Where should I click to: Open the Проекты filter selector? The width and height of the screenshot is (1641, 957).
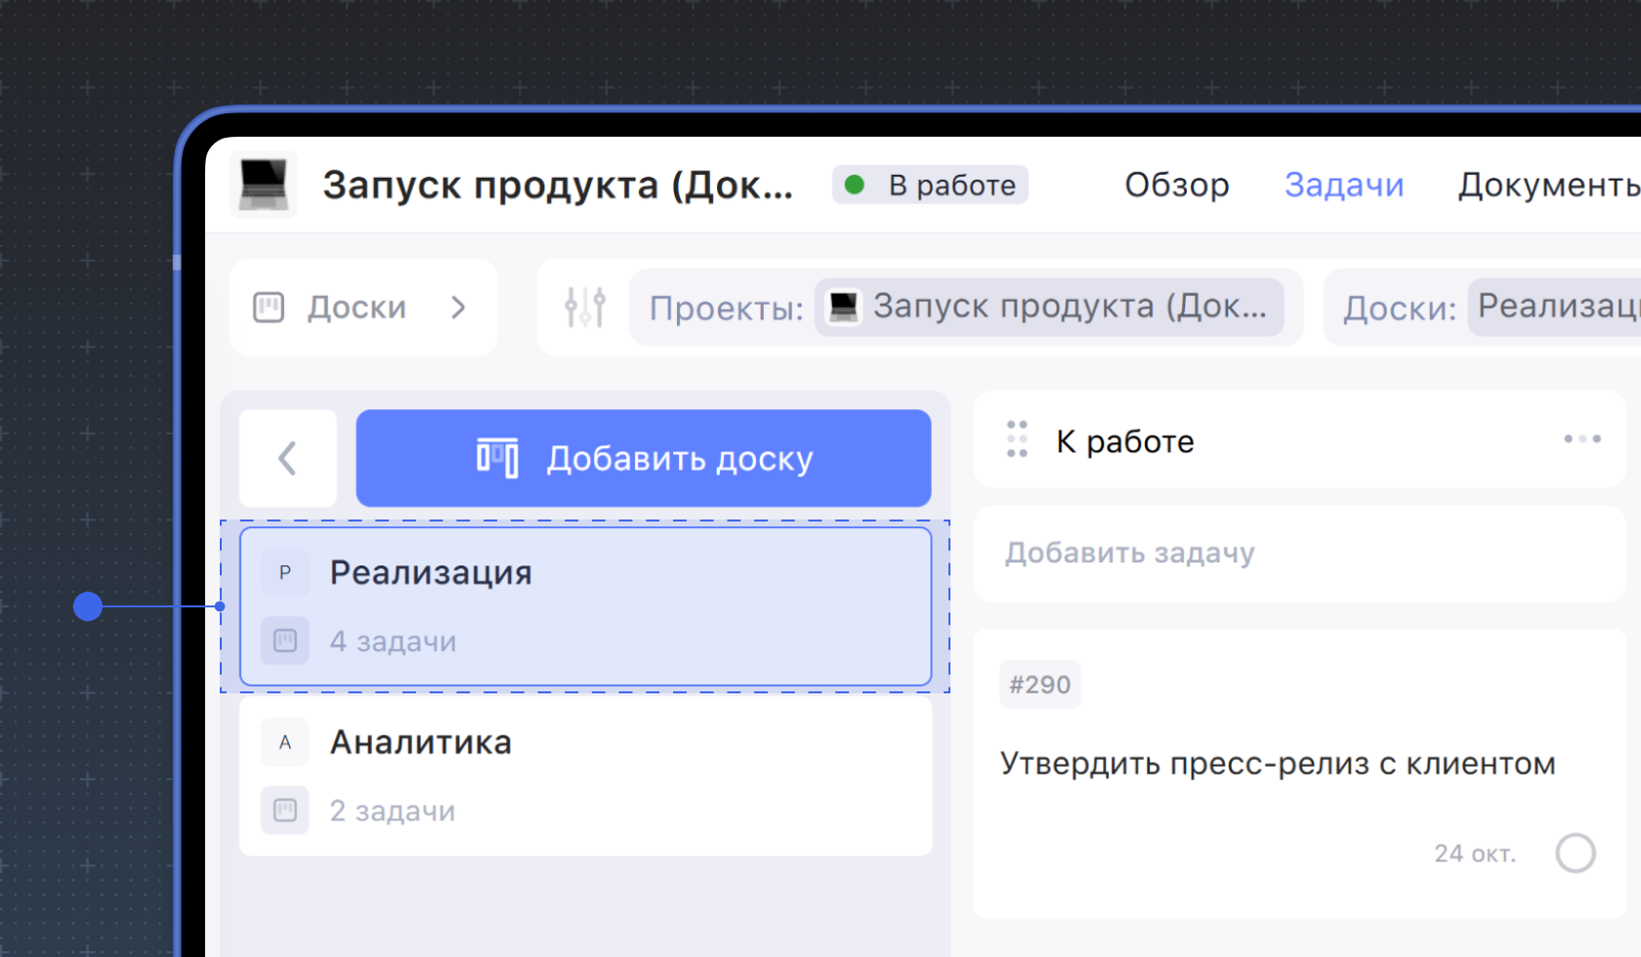1049,308
